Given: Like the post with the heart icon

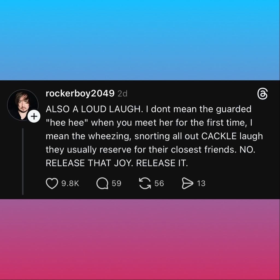Looking at the screenshot, I should pos(52,183).
